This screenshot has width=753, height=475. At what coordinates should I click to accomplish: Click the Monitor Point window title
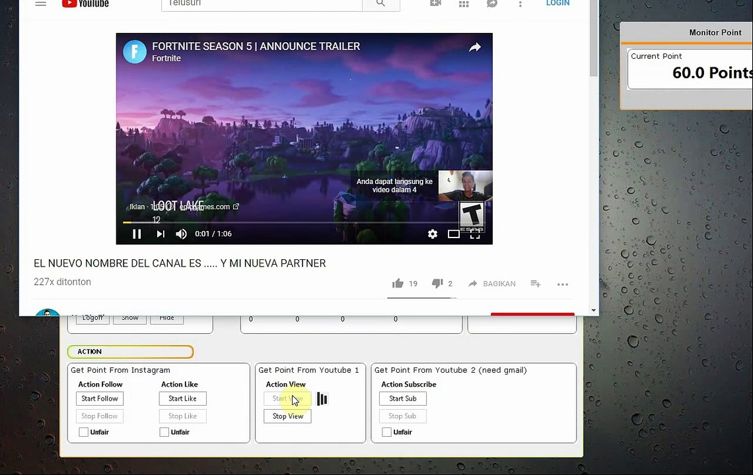point(715,32)
